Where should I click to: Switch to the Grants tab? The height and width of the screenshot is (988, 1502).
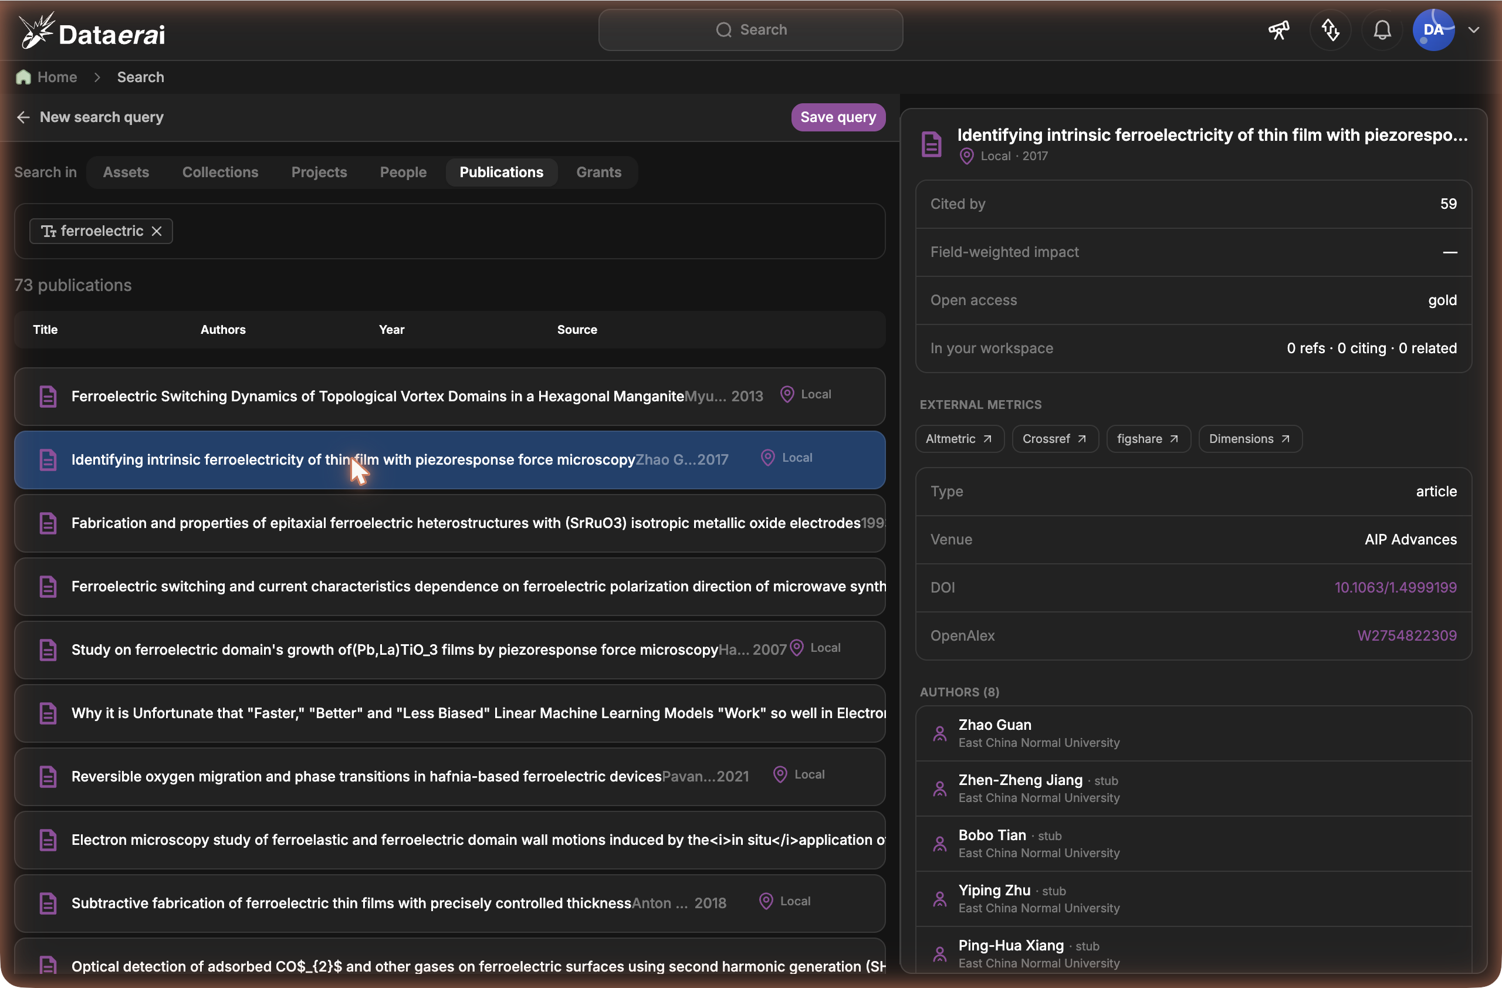pyautogui.click(x=598, y=172)
